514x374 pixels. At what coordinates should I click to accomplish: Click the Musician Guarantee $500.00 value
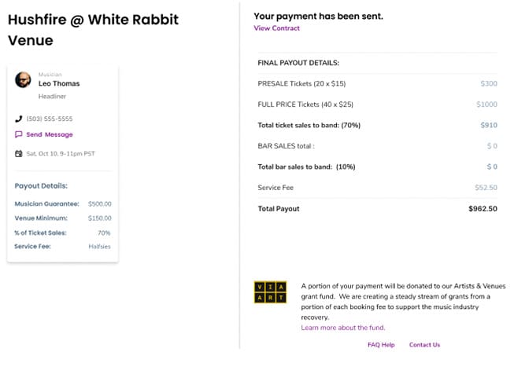pyautogui.click(x=100, y=203)
